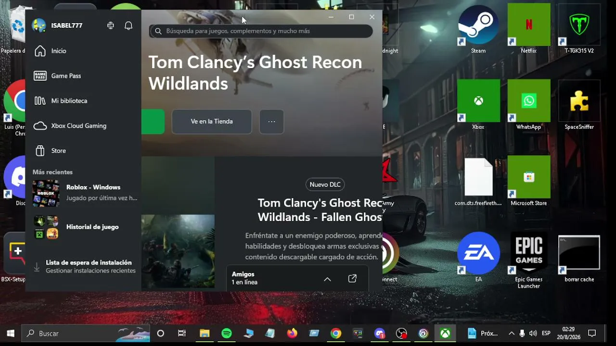
Task: Click the Xbox app taskbar icon
Action: tap(445, 334)
